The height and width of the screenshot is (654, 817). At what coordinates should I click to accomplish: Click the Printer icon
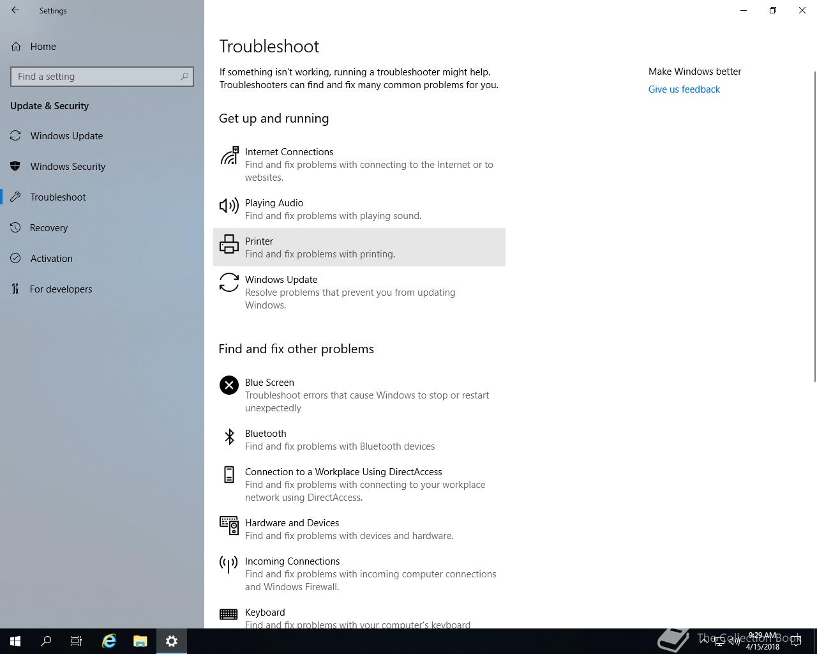[x=229, y=244]
